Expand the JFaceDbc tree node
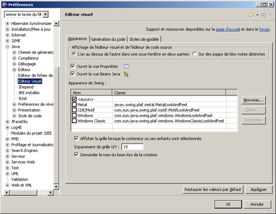 [7, 122]
